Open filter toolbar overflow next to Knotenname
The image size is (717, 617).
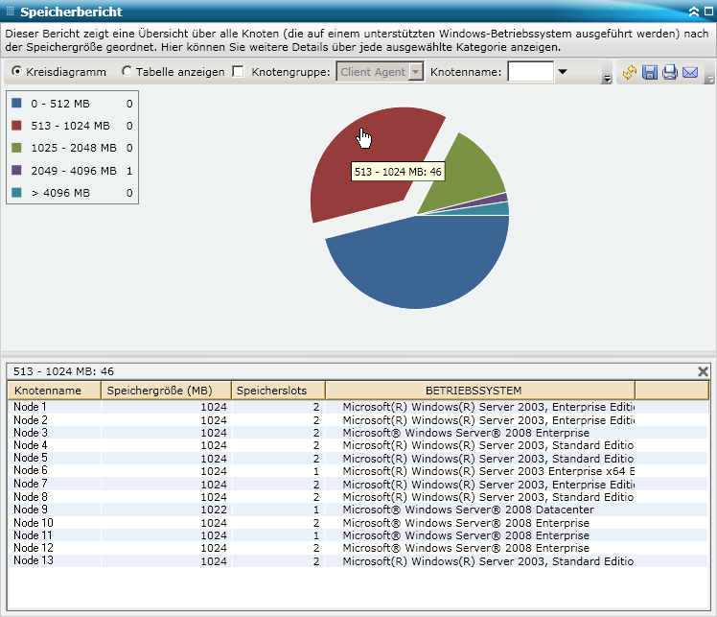pos(606,77)
